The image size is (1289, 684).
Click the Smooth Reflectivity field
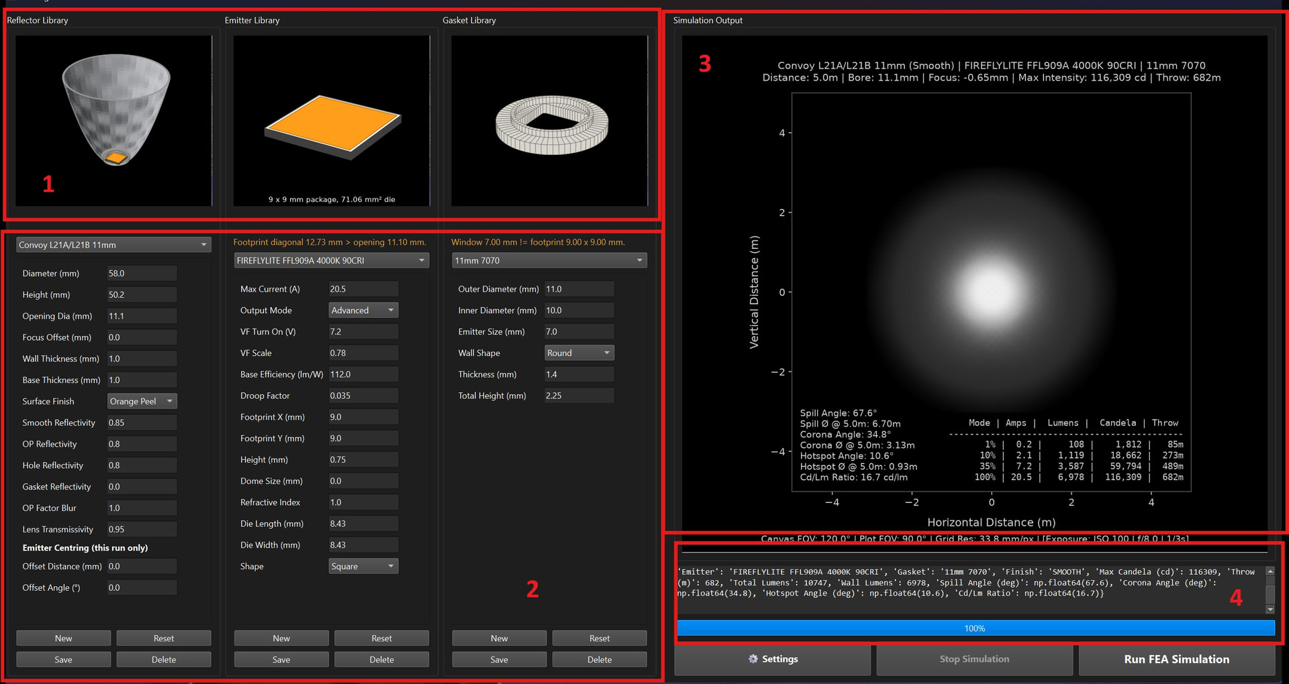142,422
